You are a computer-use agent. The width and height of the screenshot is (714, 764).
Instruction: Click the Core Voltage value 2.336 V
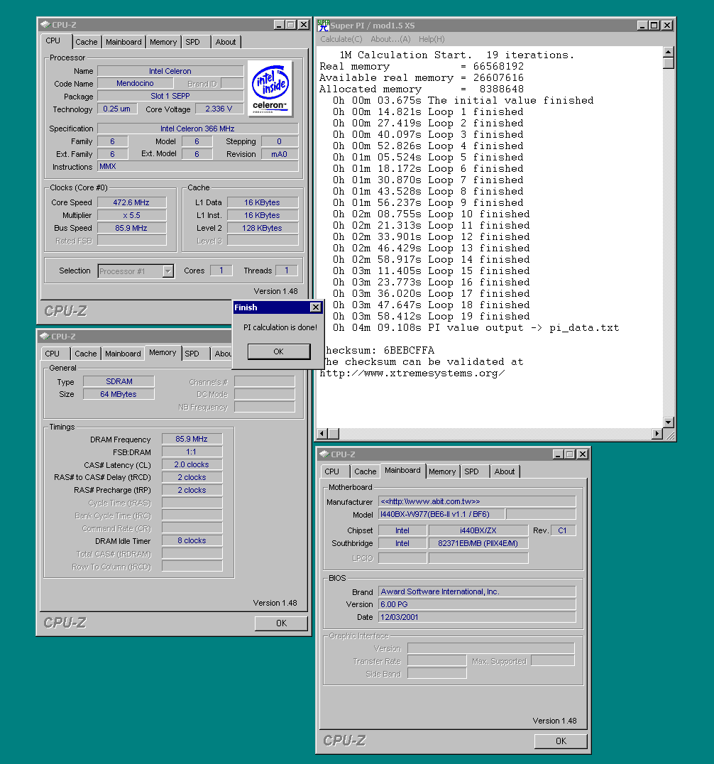(x=219, y=109)
